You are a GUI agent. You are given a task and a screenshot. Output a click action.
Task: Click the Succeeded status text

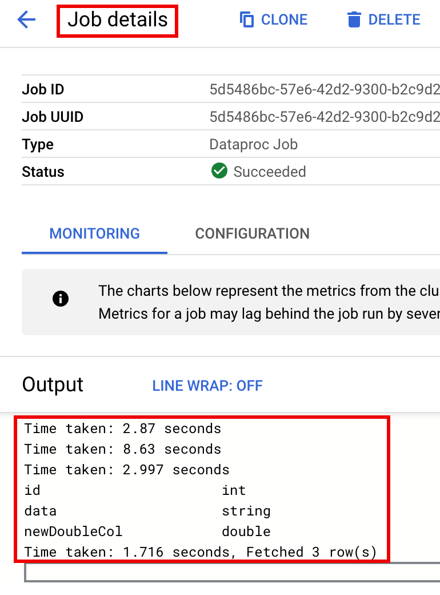[x=270, y=172]
